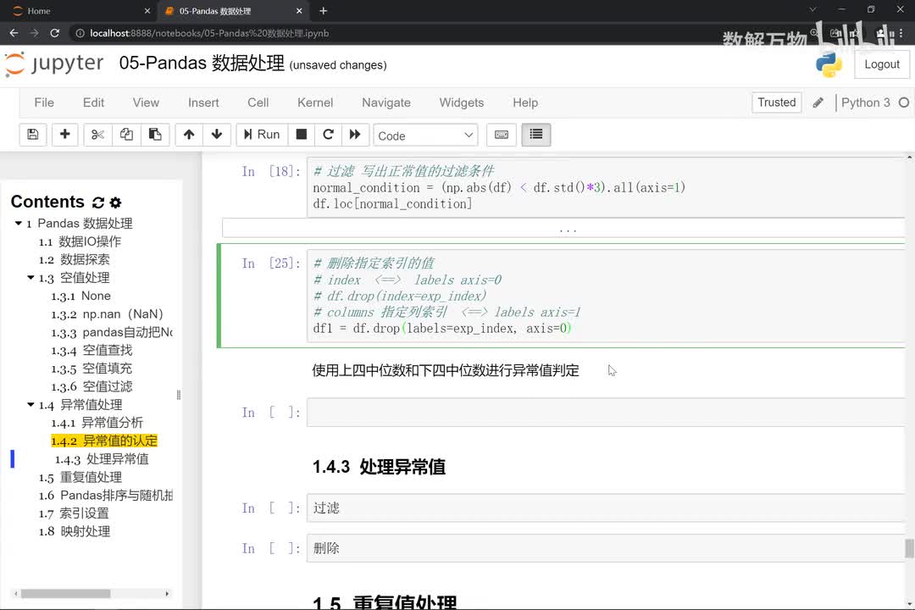Open the View menu
915x610 pixels.
(146, 103)
